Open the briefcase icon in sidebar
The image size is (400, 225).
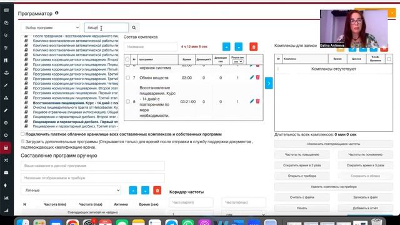click(x=6, y=172)
